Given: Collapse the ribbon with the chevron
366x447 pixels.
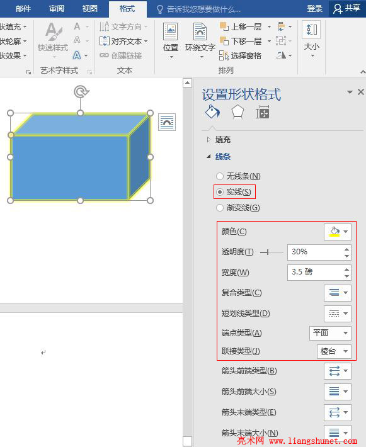Looking at the screenshot, I should pyautogui.click(x=363, y=72).
